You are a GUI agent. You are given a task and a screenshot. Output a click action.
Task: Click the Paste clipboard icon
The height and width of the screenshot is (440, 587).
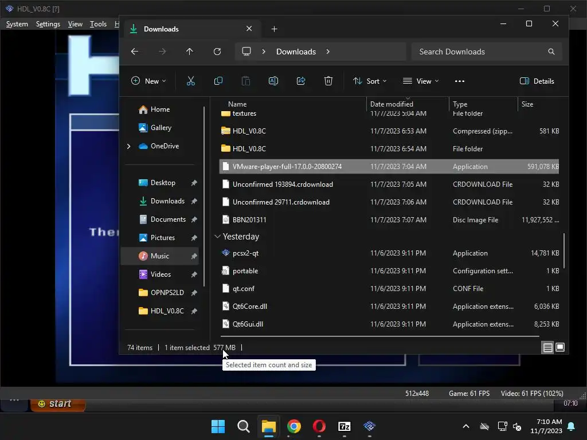245,81
